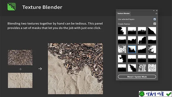Toggle the Create frames checkbox
The width and height of the screenshot is (172, 97).
[155, 24]
